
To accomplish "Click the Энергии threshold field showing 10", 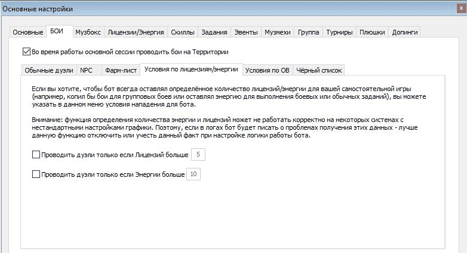I will tap(193, 174).
